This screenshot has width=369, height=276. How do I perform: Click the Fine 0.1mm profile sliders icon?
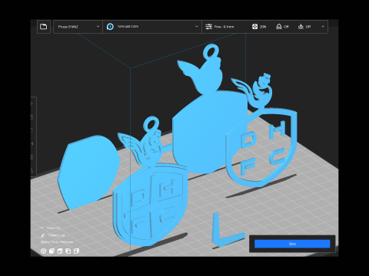coord(208,27)
